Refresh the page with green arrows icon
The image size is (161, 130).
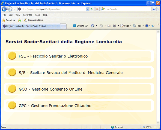pyautogui.click(x=92, y=9)
